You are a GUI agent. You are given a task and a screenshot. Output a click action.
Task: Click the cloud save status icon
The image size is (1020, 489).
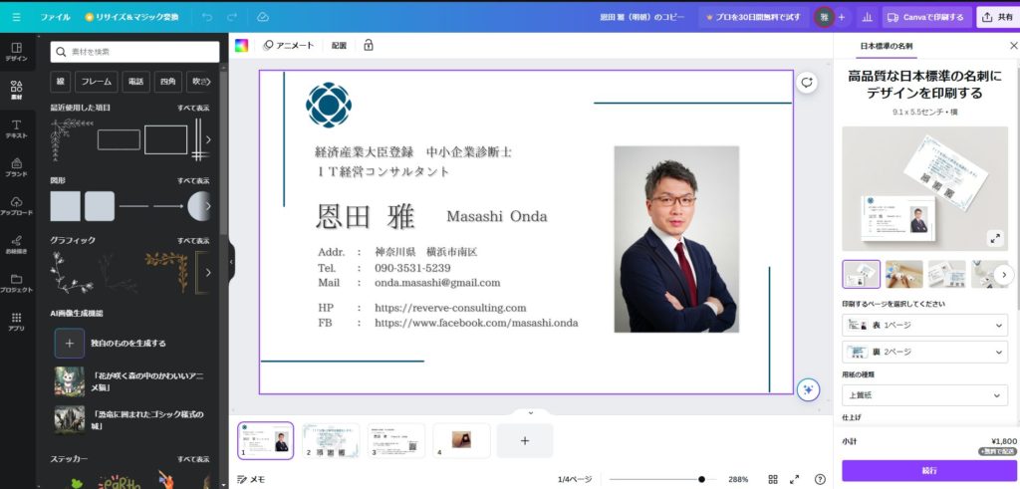pyautogui.click(x=263, y=17)
